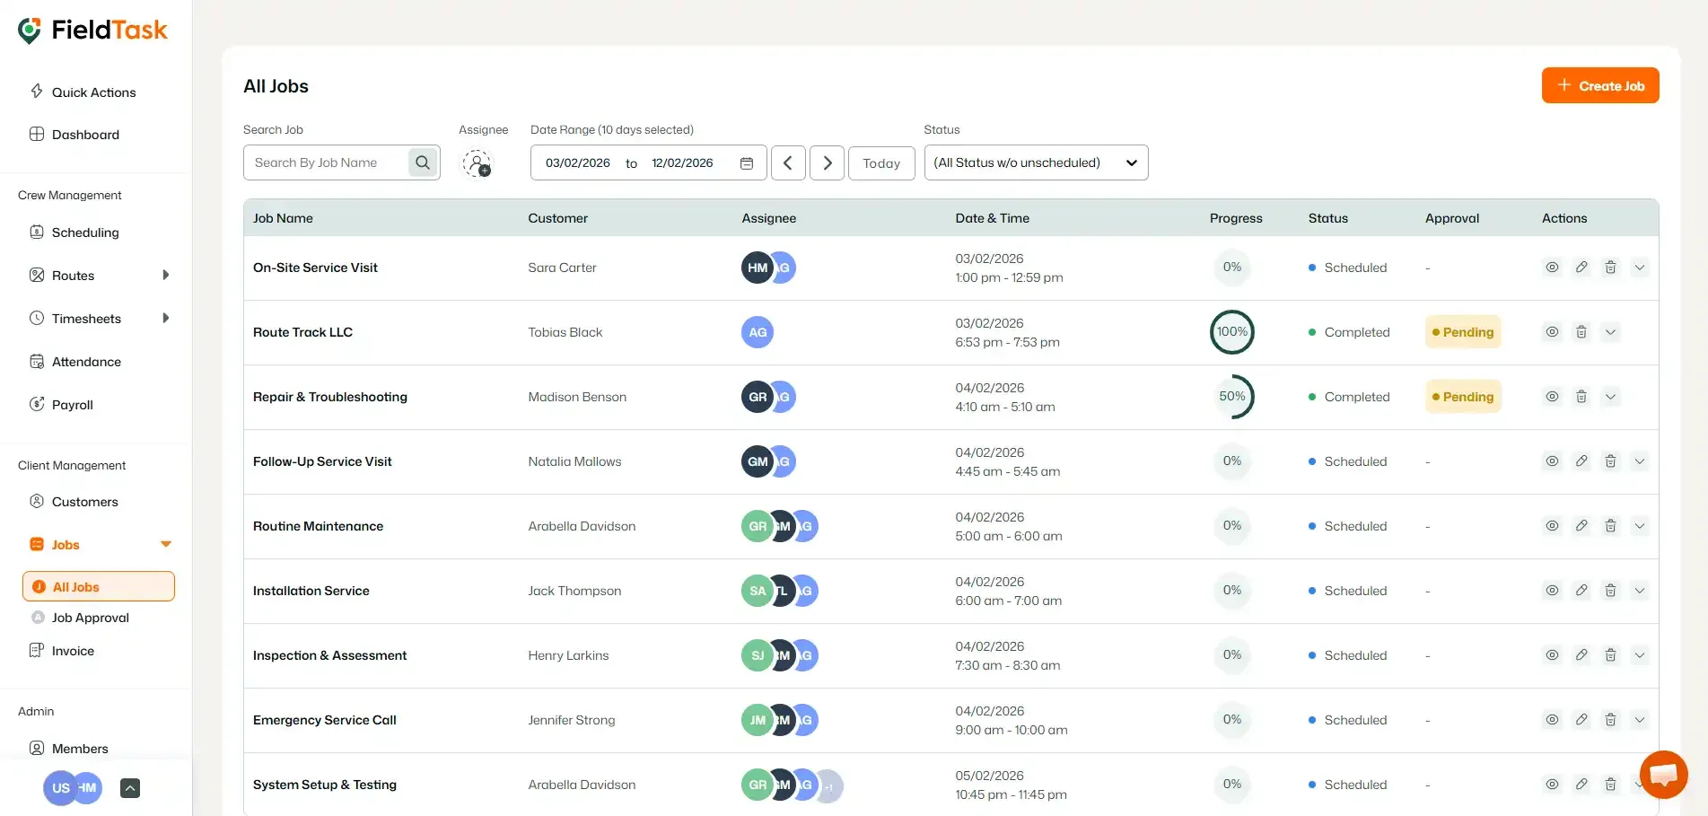The width and height of the screenshot is (1708, 816).
Task: Open the assignee picker icon
Action: [x=477, y=163]
